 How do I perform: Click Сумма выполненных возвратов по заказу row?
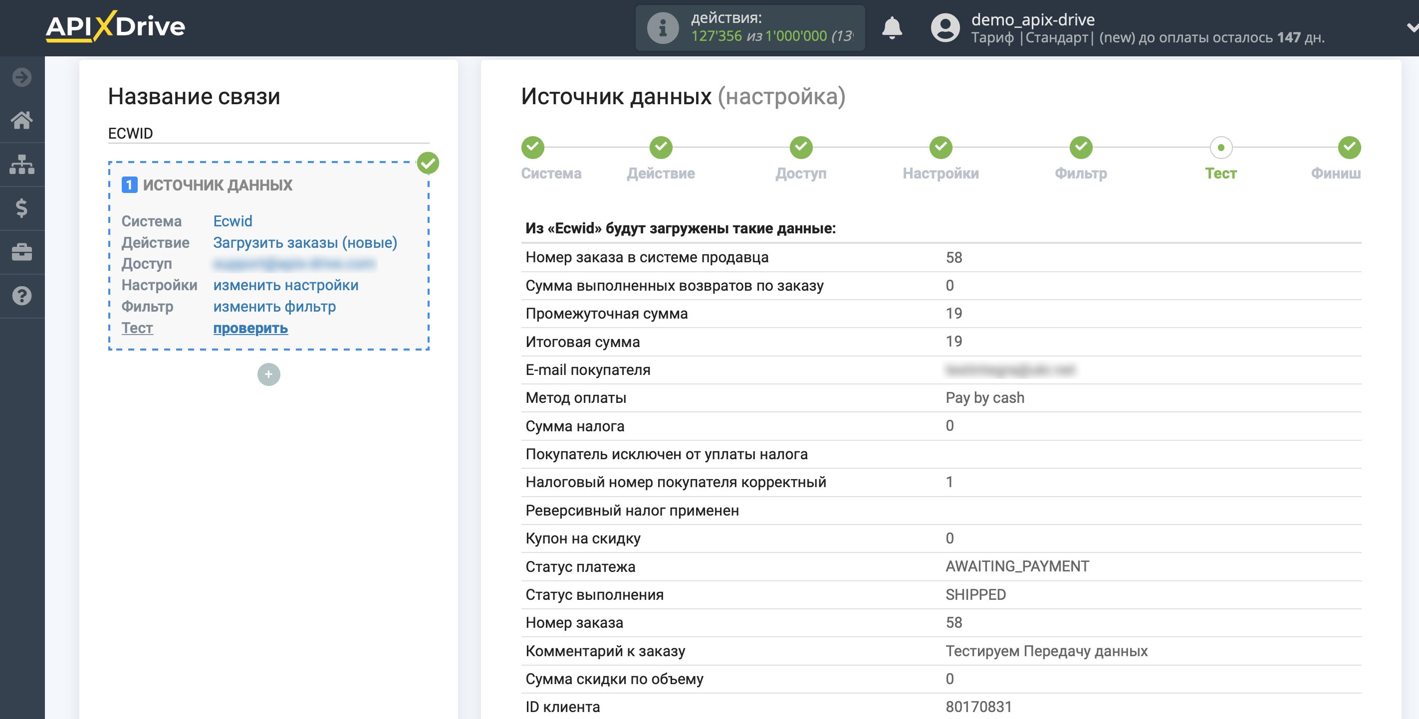click(942, 286)
